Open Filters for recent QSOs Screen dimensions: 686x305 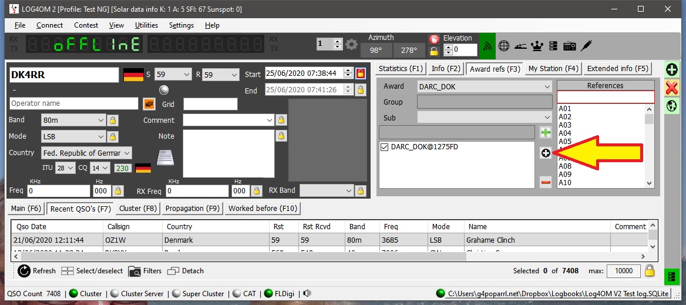145,271
